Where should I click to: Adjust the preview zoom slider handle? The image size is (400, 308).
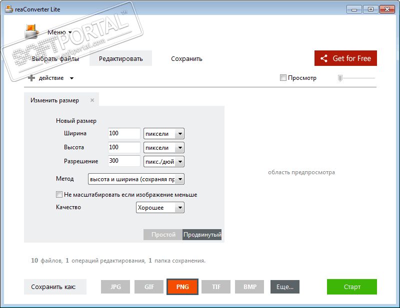pos(340,78)
